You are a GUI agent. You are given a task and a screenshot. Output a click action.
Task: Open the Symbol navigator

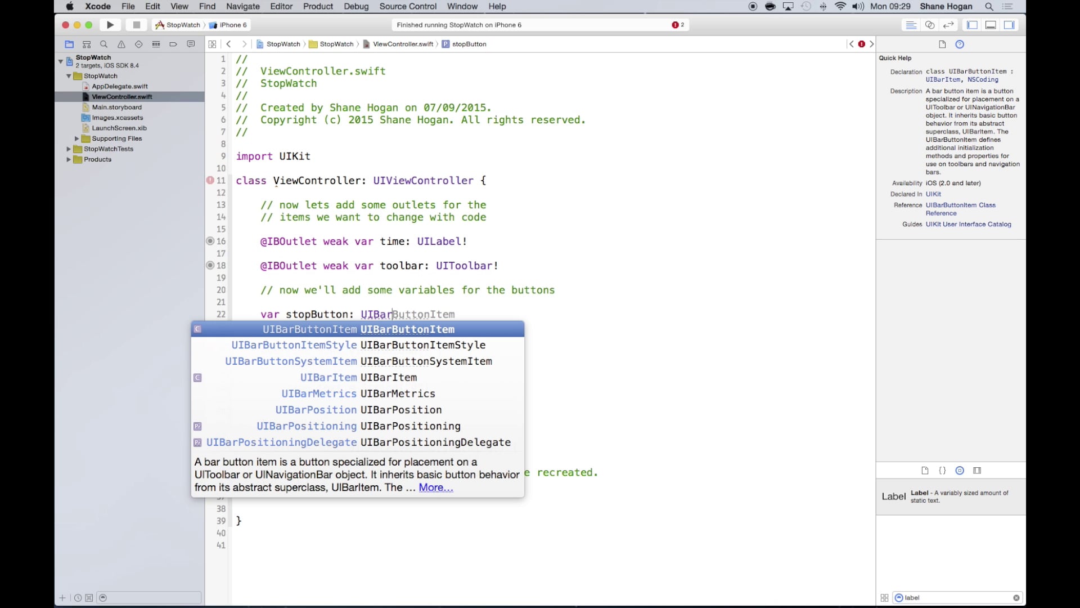(x=87, y=44)
